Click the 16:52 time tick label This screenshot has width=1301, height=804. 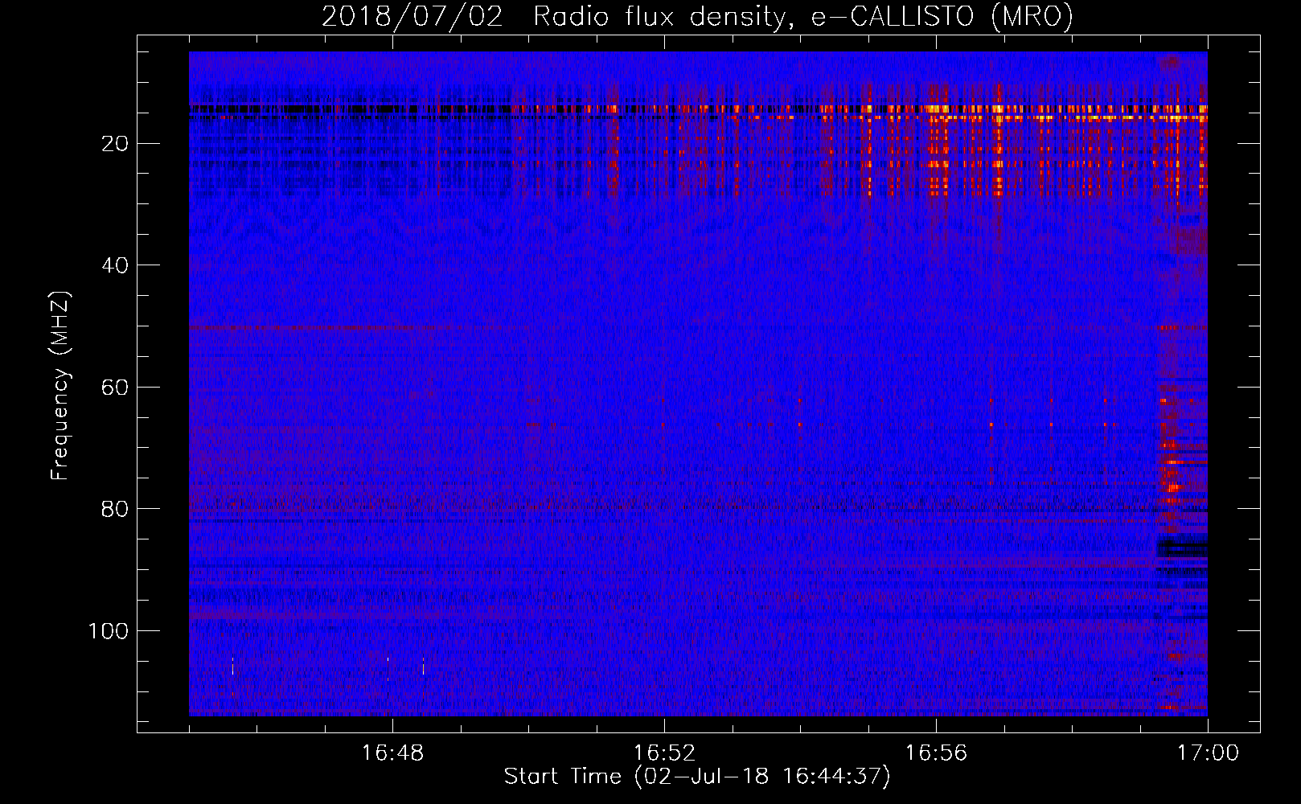pyautogui.click(x=664, y=753)
